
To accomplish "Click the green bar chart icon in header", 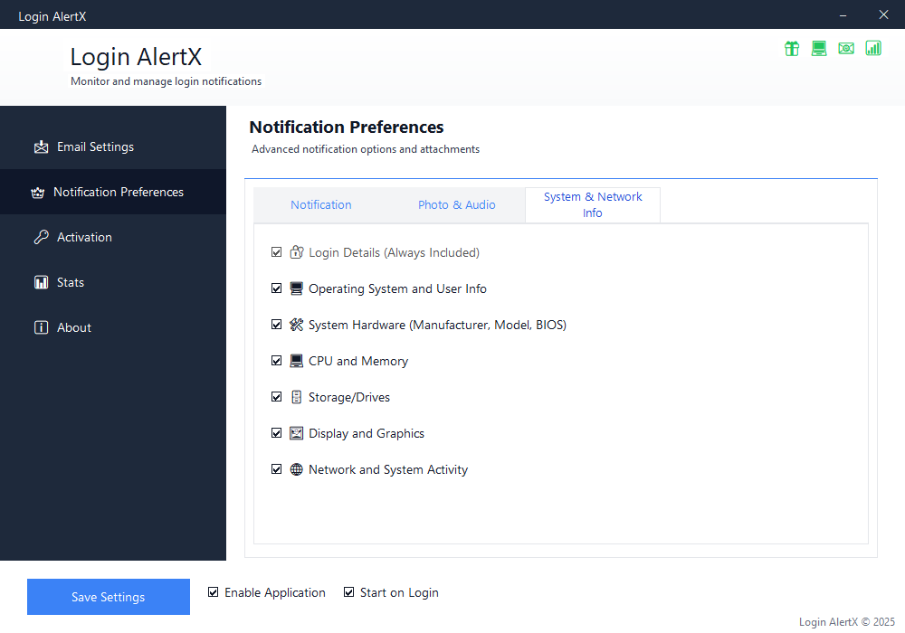I will pyautogui.click(x=873, y=49).
